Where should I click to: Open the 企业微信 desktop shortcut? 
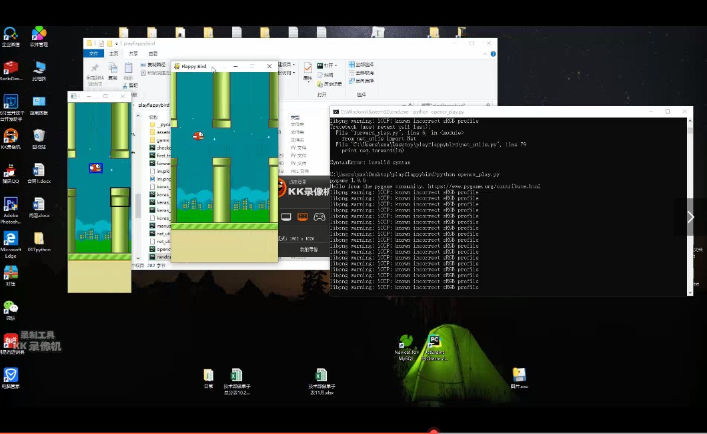(11, 36)
